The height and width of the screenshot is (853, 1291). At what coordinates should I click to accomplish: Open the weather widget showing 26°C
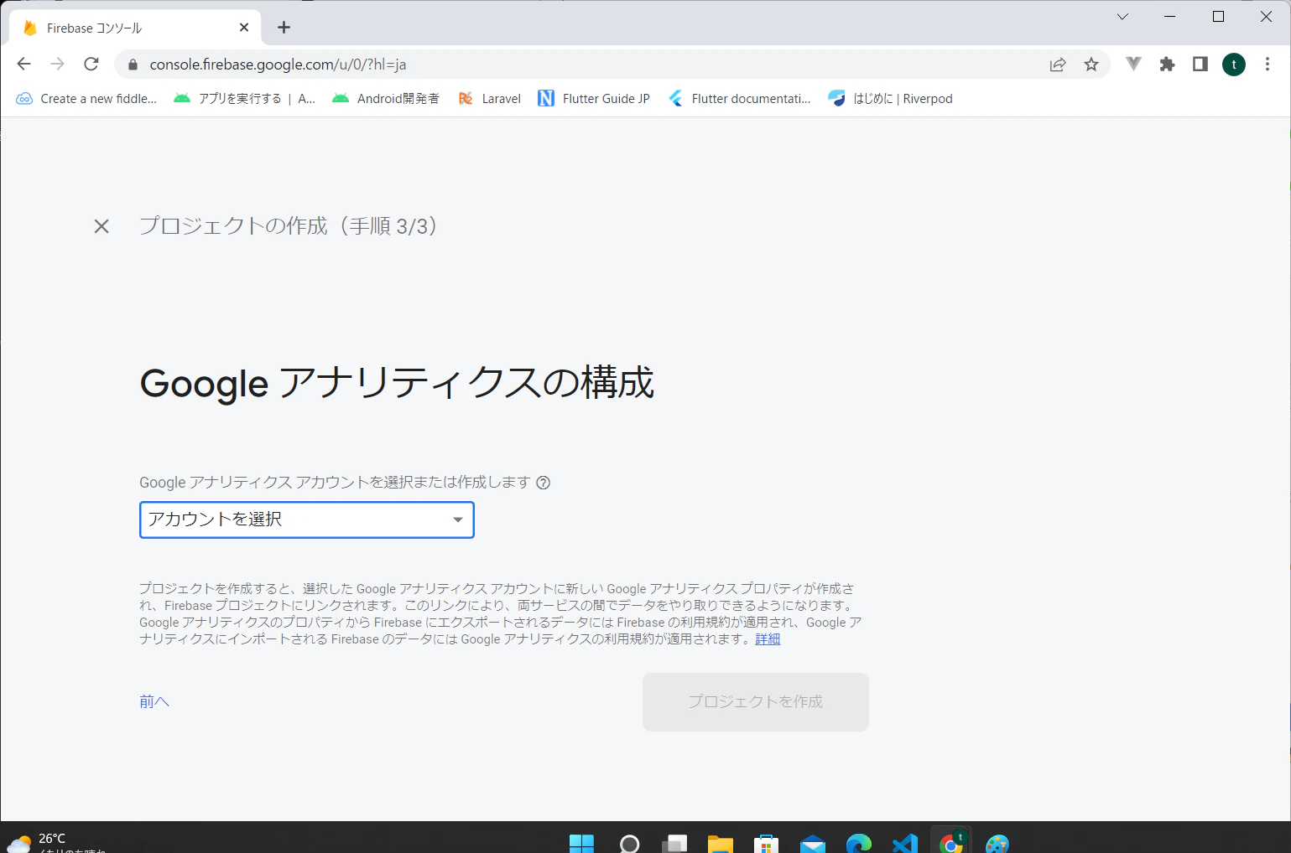57,842
